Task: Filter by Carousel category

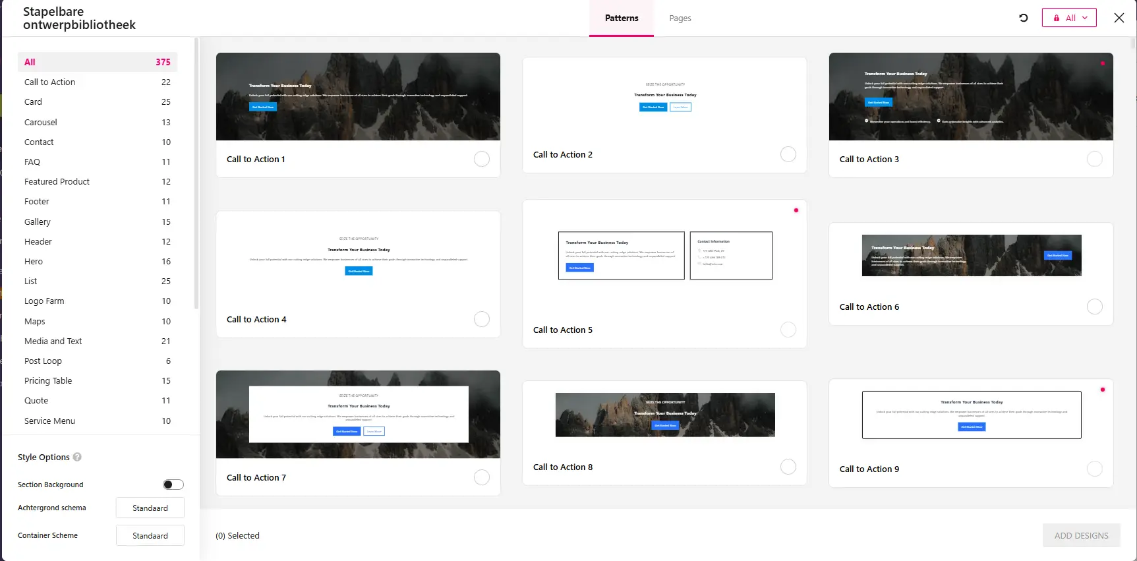Action: pyautogui.click(x=98, y=122)
